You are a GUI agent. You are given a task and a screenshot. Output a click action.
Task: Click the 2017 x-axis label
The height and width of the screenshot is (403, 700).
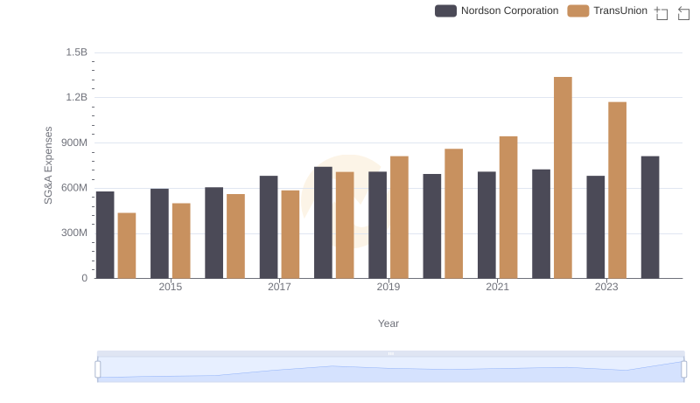tap(279, 287)
